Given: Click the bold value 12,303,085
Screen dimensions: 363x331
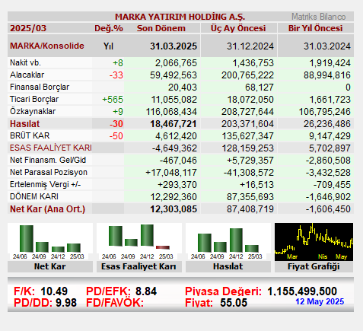Looking at the screenshot, I should click(174, 209).
